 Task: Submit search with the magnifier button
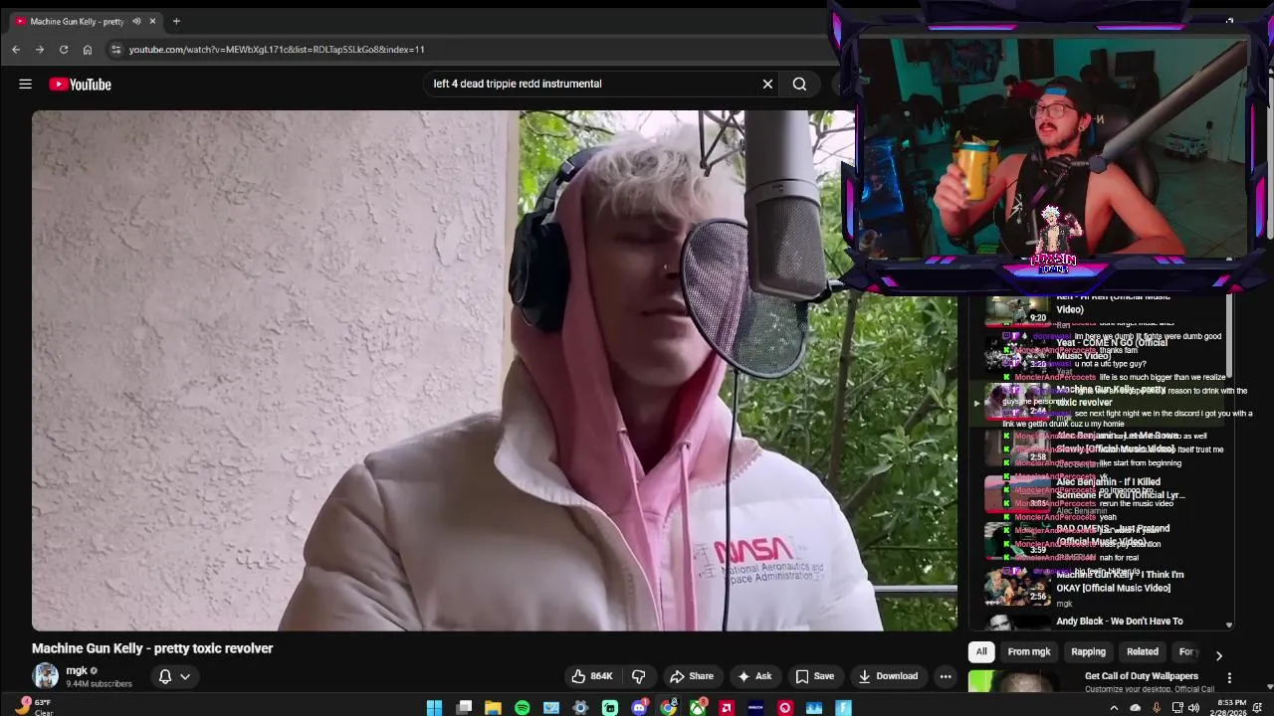tap(799, 85)
